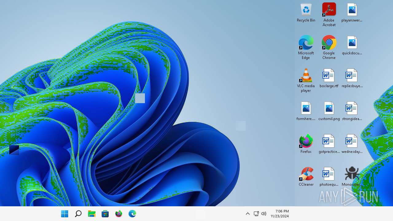Open the Windows Start menu

(65, 214)
